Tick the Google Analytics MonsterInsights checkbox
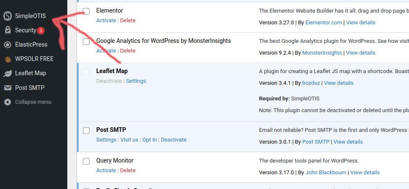 [86, 42]
